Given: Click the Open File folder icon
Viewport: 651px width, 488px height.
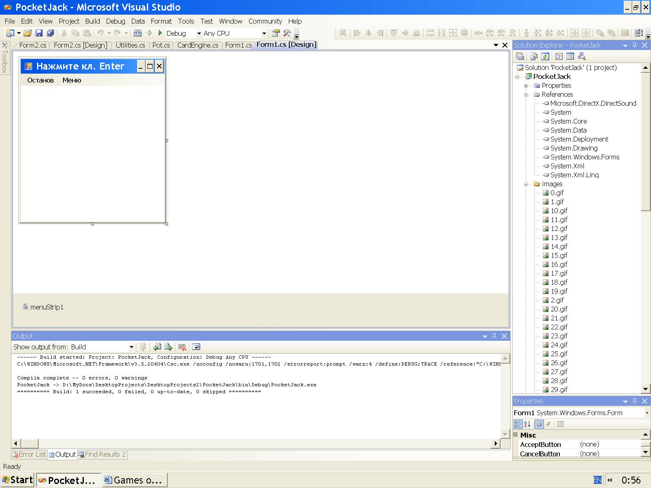Looking at the screenshot, I should (x=27, y=33).
